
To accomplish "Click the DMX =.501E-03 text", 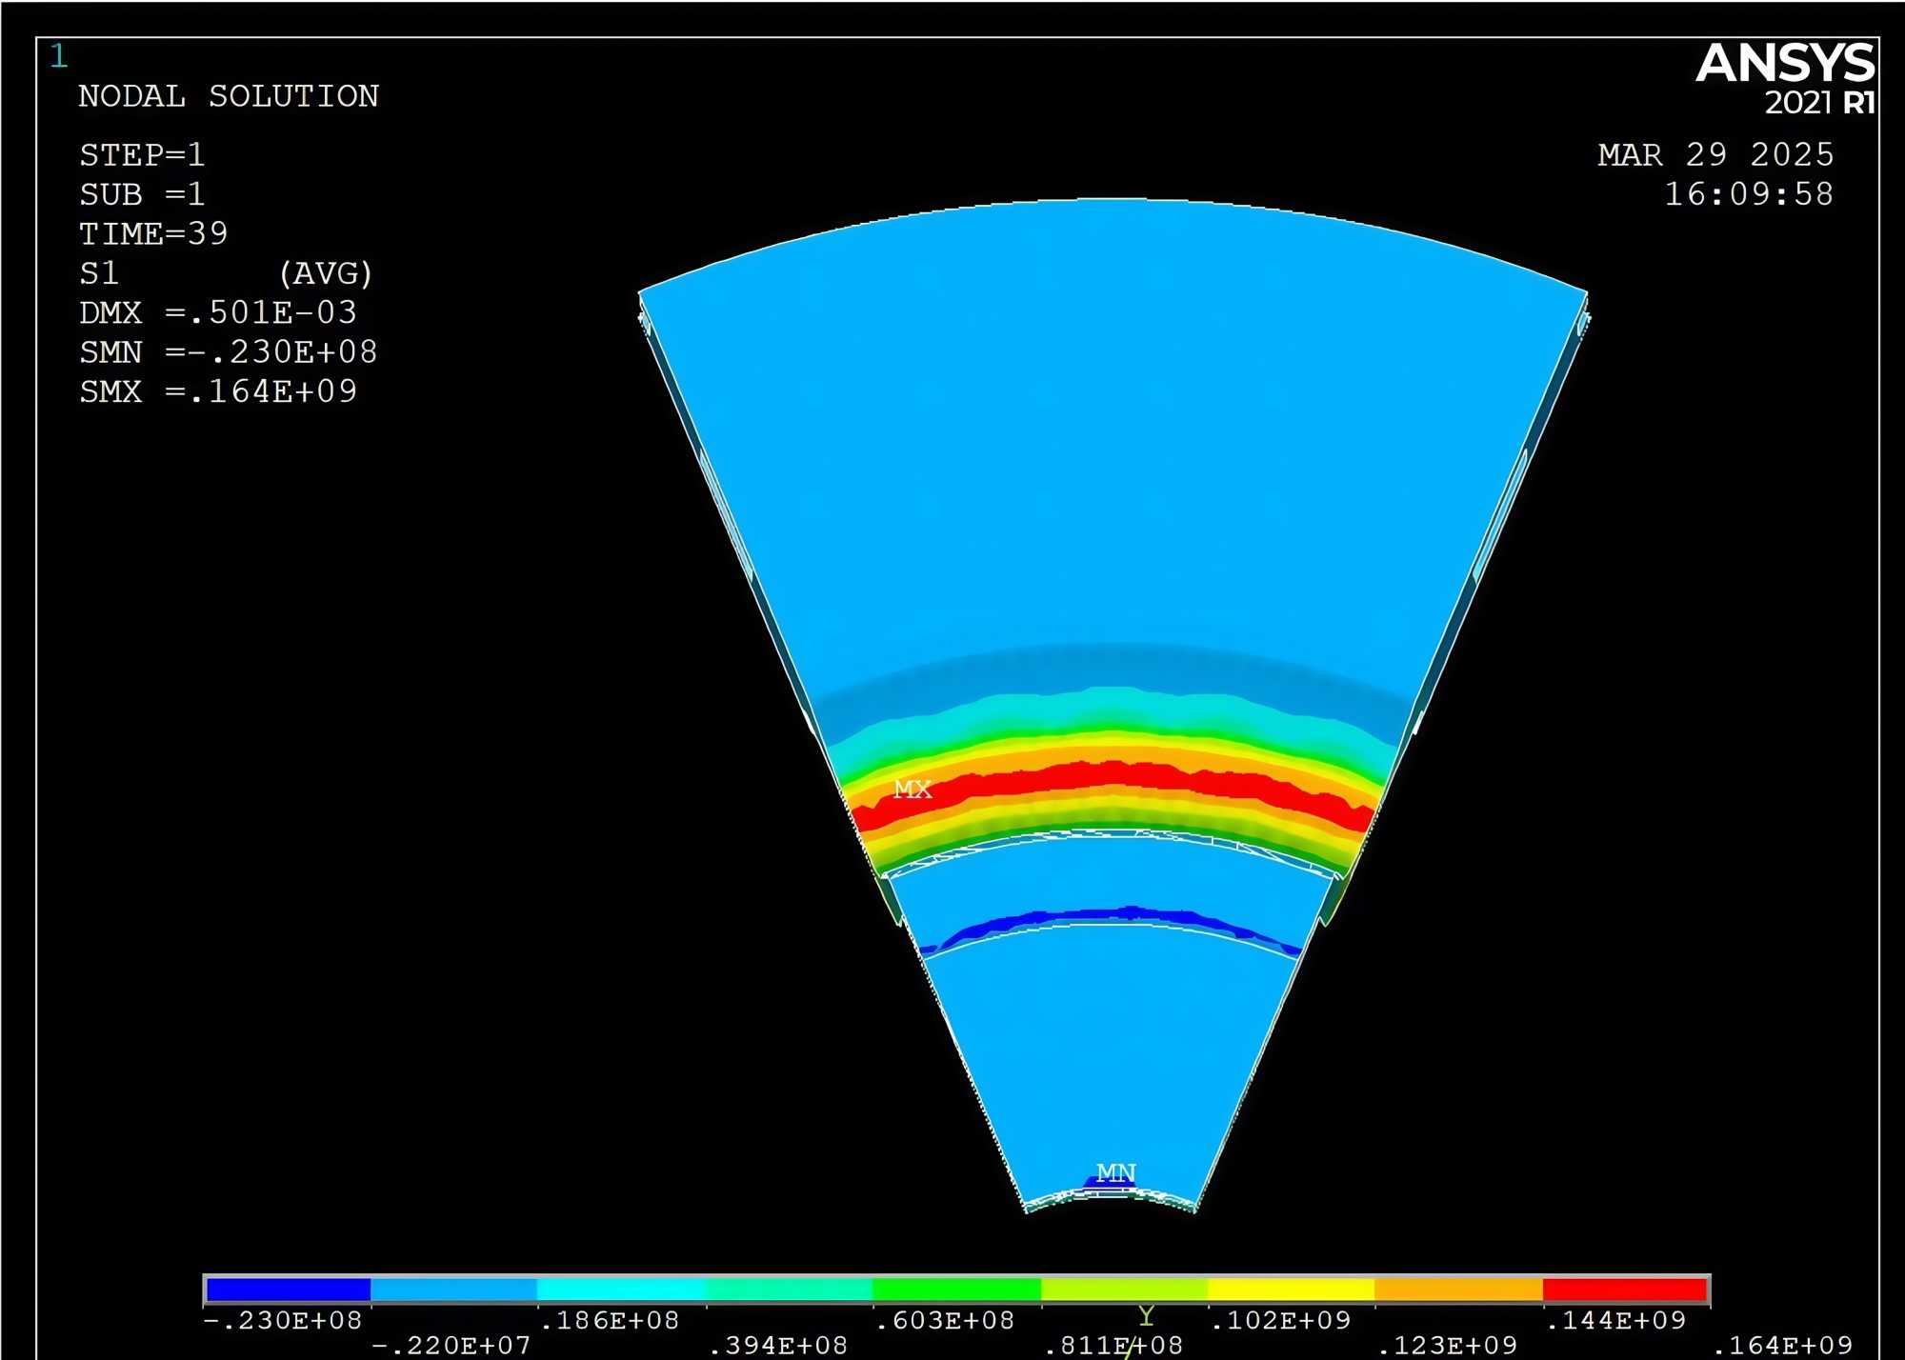I will point(218,312).
